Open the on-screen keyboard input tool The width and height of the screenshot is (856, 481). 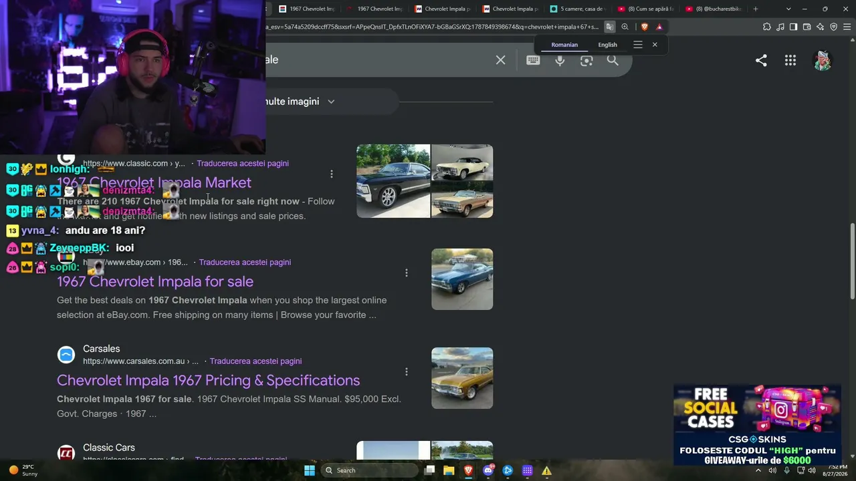point(533,60)
